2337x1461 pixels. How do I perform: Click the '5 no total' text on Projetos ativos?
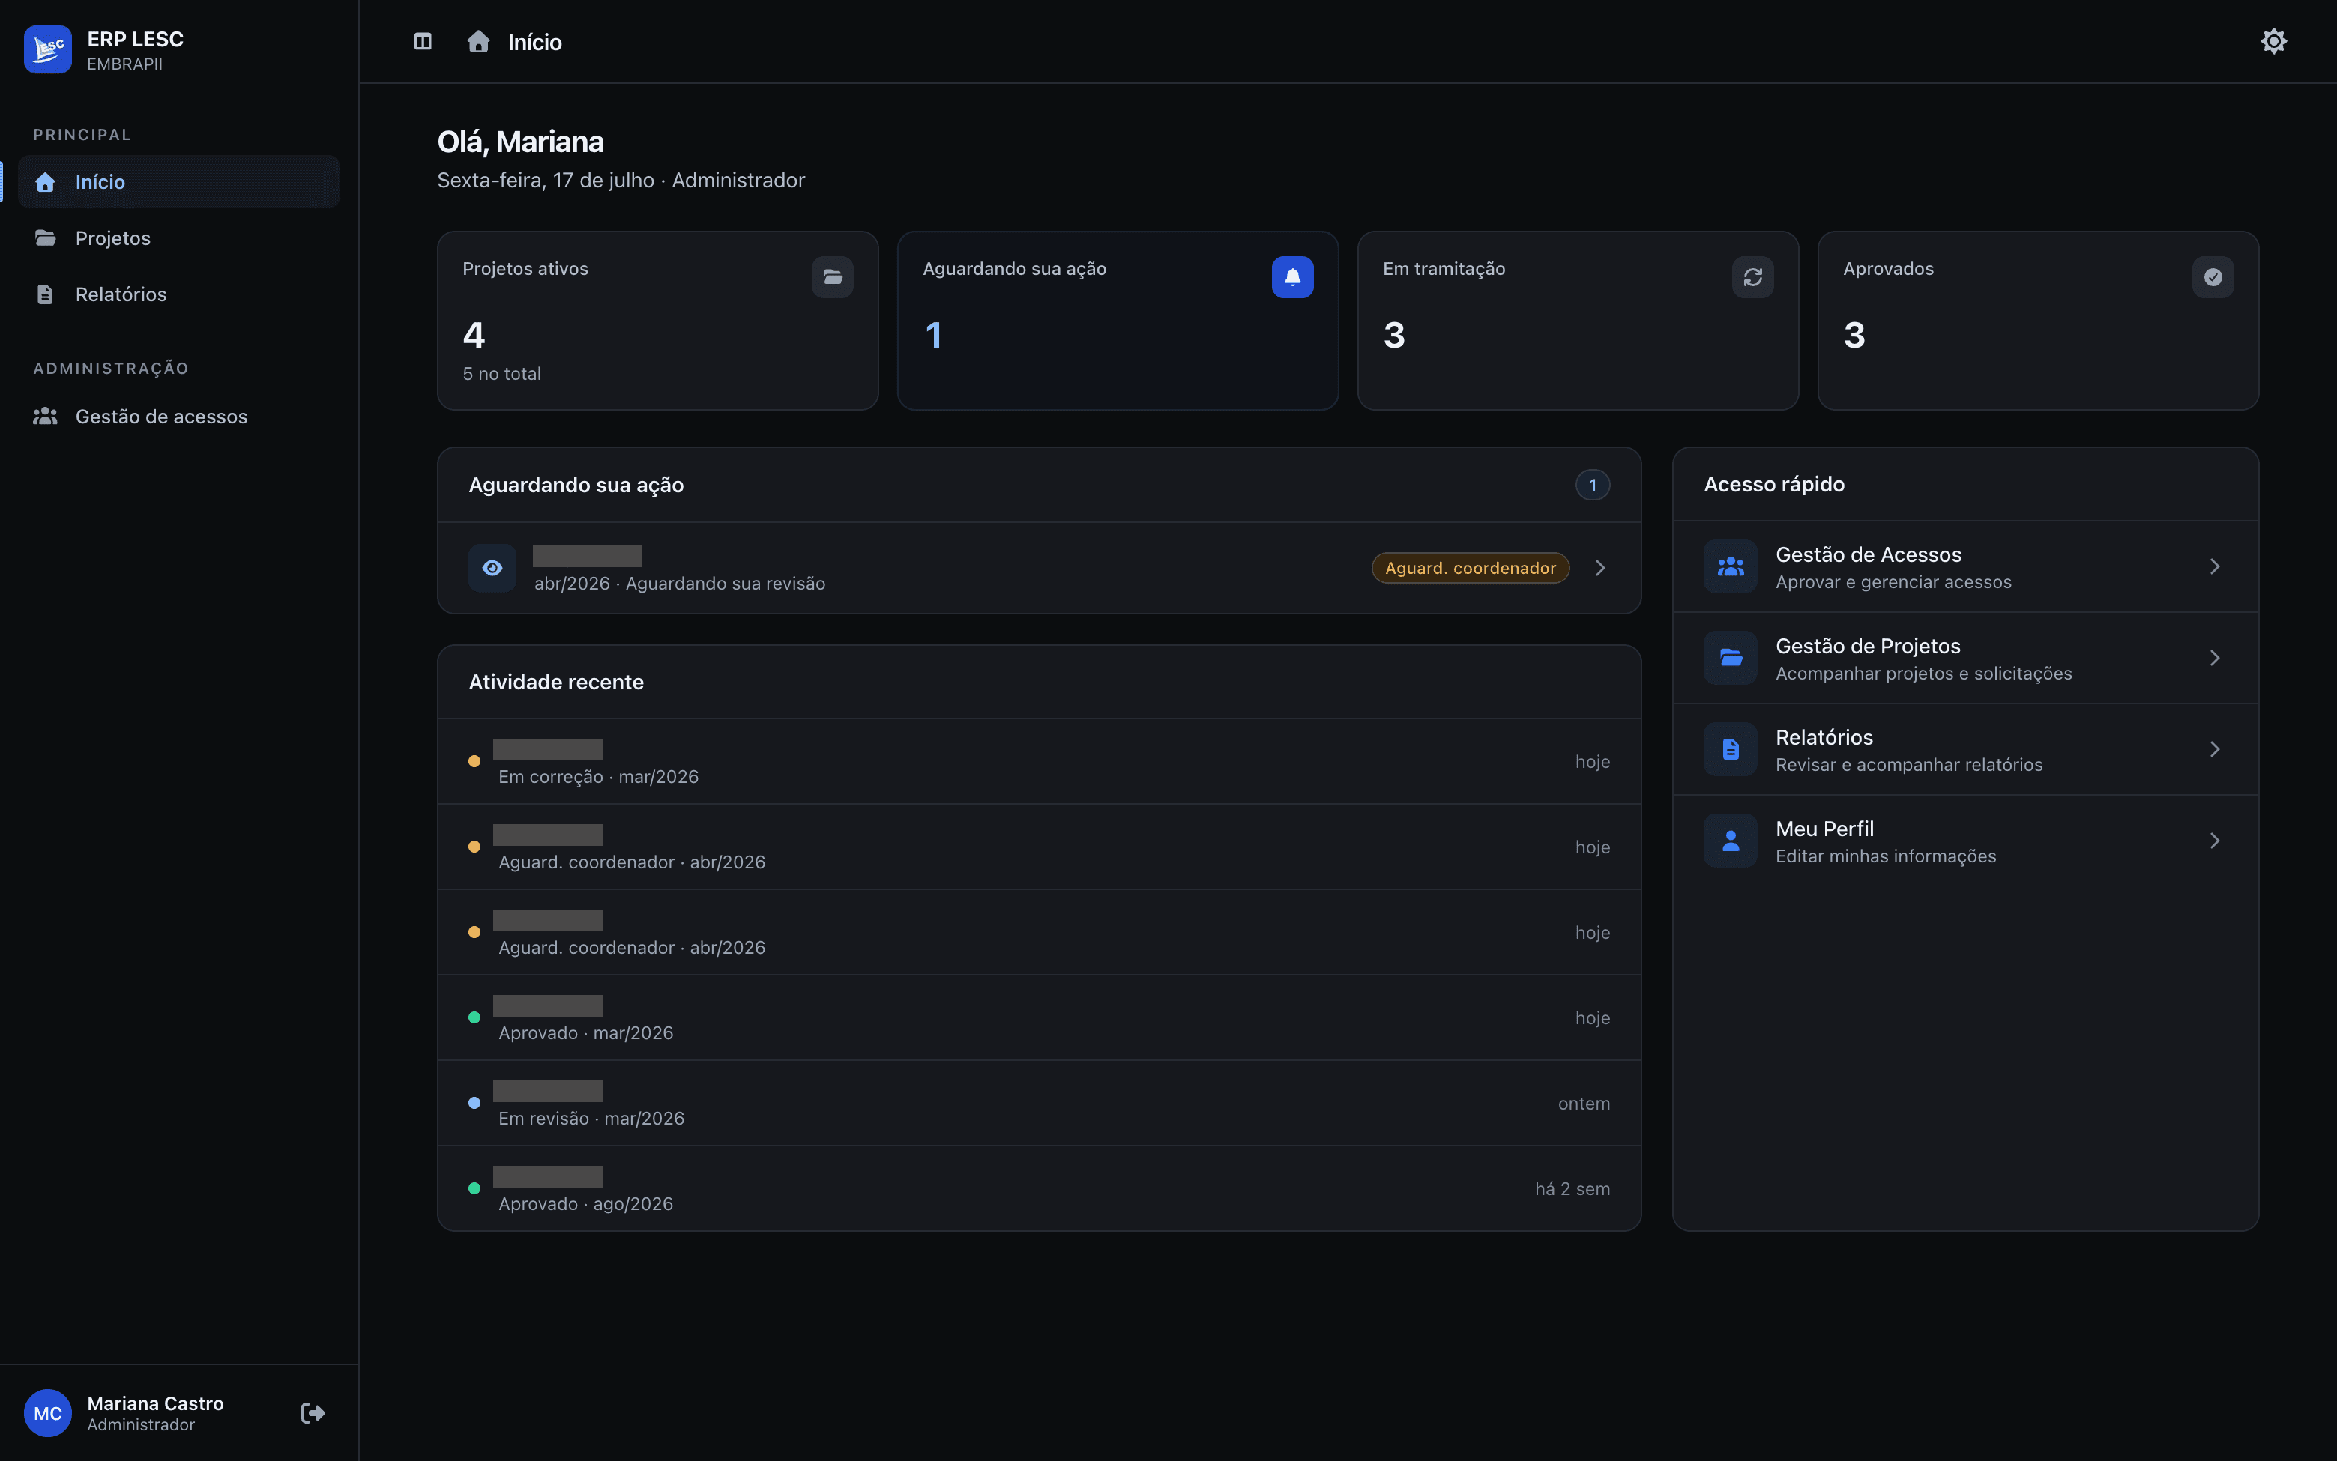click(x=501, y=374)
